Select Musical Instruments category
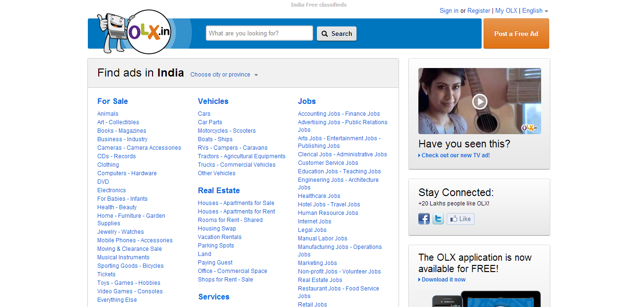This screenshot has height=307, width=637. [123, 257]
